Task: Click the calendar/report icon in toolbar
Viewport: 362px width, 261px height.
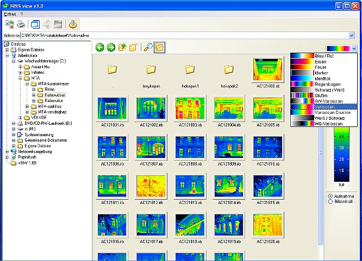Action: click(x=58, y=24)
